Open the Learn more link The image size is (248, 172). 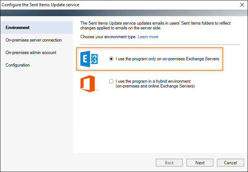(148, 37)
